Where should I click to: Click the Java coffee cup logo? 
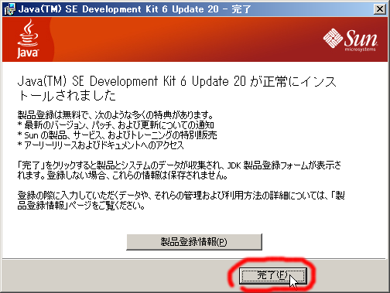(x=28, y=39)
